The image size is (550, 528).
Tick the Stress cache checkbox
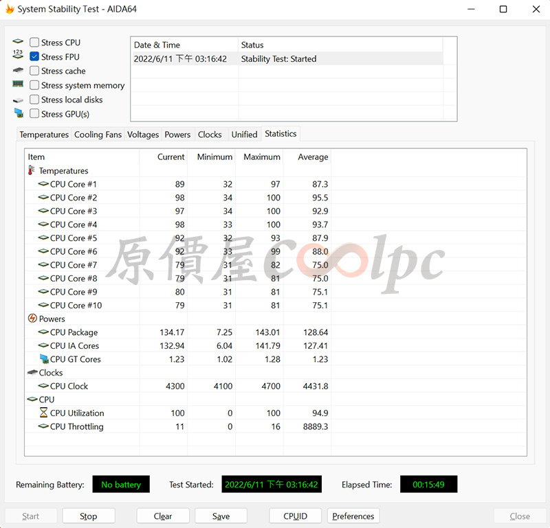[34, 71]
